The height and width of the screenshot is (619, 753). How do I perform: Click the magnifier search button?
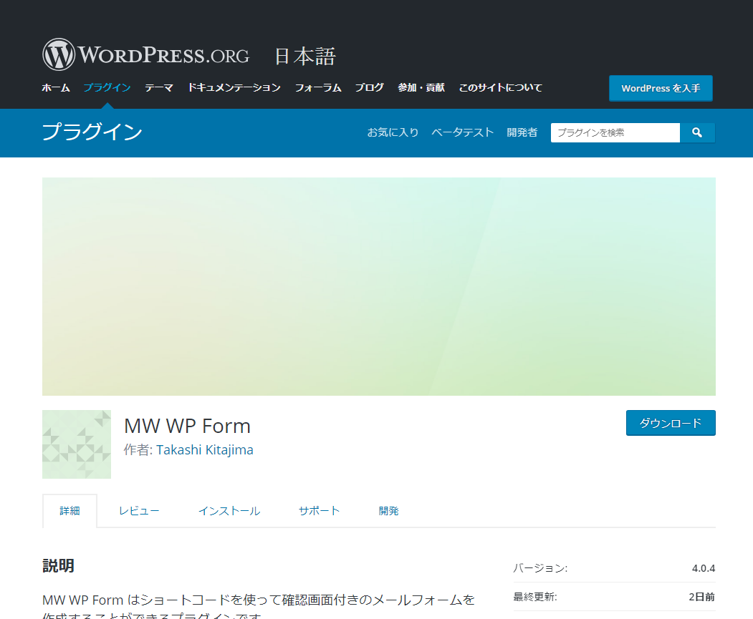coord(697,133)
